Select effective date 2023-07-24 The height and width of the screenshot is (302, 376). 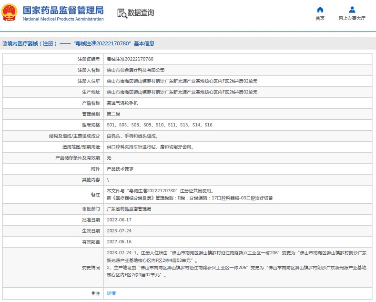[119, 231]
